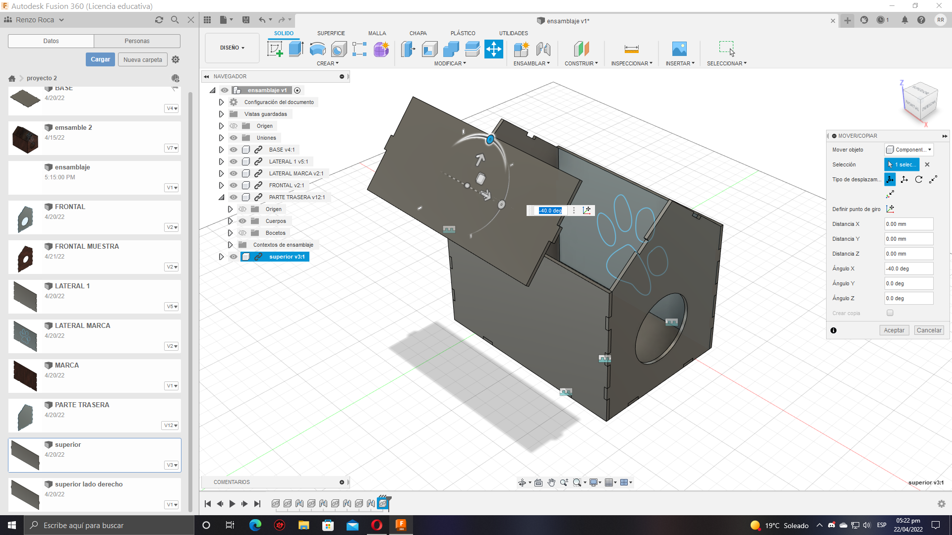Expand the Vistas guardadas folder
The image size is (952, 535).
(221, 114)
